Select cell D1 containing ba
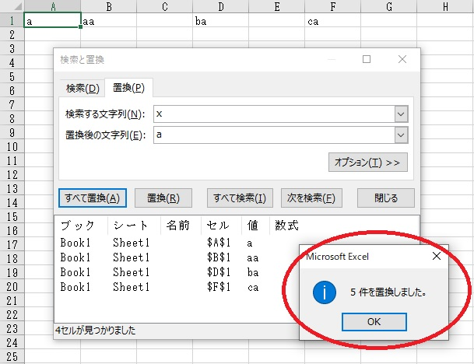474x364 pixels. 221,20
